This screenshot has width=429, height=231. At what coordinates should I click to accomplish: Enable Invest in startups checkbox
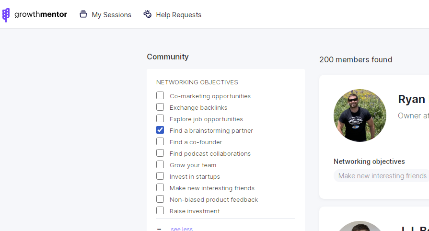click(x=160, y=176)
